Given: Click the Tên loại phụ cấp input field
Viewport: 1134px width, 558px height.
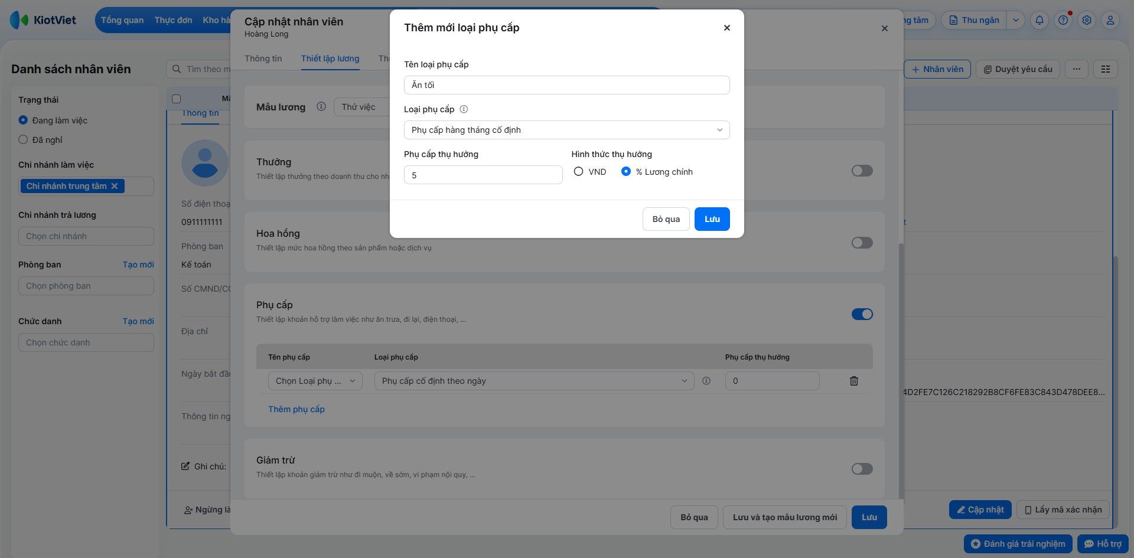Looking at the screenshot, I should [567, 85].
